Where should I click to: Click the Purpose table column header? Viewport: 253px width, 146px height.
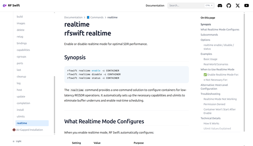coord(139,143)
